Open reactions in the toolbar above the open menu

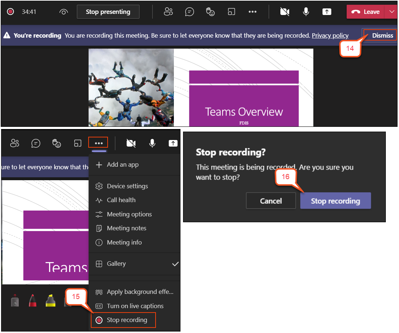pos(56,143)
